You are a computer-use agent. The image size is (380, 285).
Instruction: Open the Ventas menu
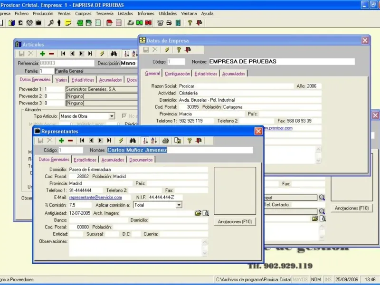click(x=64, y=14)
